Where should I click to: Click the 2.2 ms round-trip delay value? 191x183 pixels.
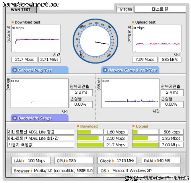pyautogui.click(x=81, y=93)
